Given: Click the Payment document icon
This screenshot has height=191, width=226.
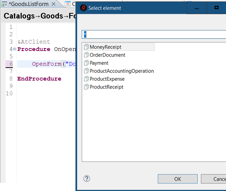Looking at the screenshot, I should click(x=86, y=63).
